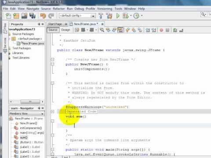This screenshot has width=211, height=158.
Task: Select Test Packages node
Action: [22, 48]
